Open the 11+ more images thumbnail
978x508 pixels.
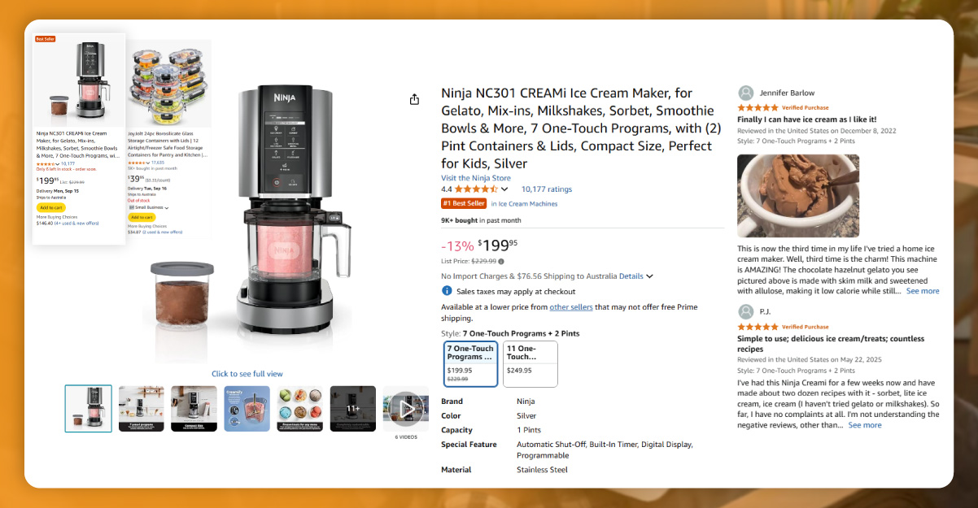coord(353,408)
